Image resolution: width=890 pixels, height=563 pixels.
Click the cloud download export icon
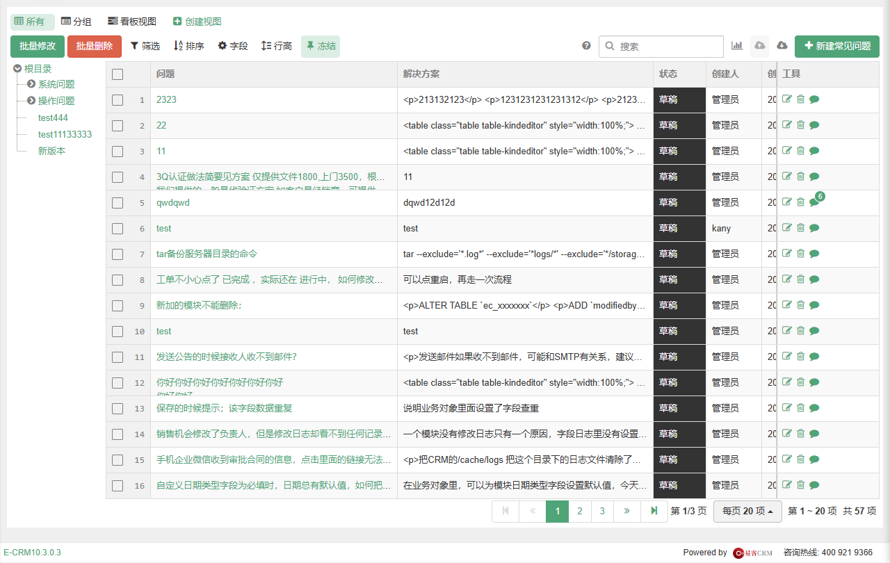782,46
